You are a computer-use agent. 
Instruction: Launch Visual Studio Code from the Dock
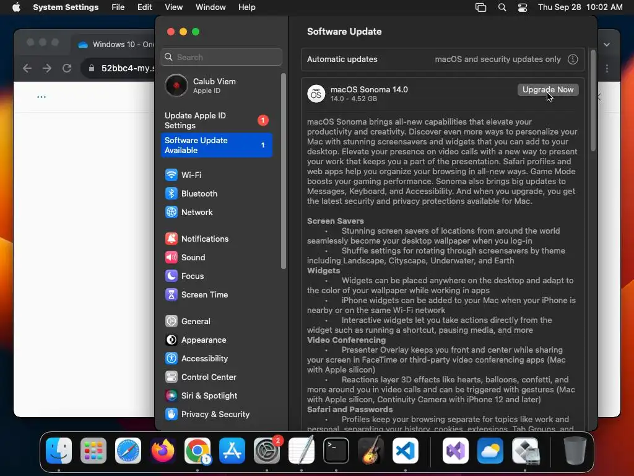click(406, 451)
